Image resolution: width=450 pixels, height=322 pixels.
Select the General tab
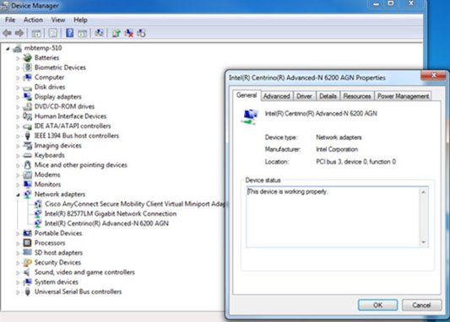(247, 95)
